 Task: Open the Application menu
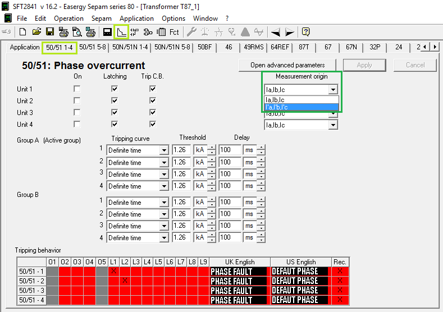136,19
